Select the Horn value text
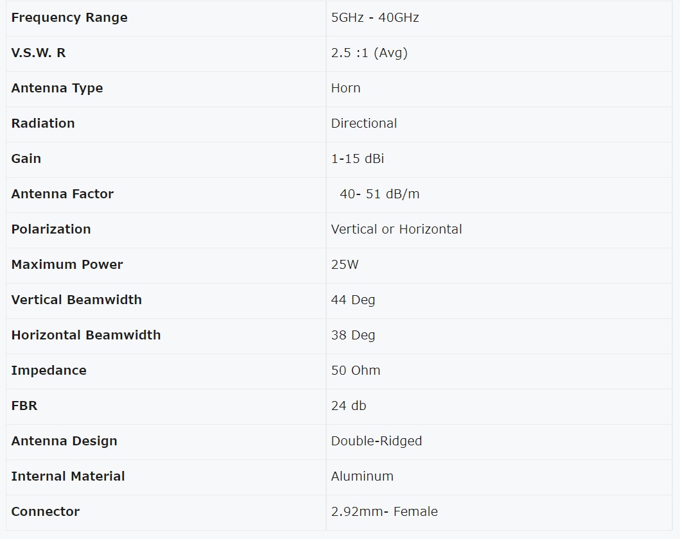The width and height of the screenshot is (680, 539). [x=345, y=89]
